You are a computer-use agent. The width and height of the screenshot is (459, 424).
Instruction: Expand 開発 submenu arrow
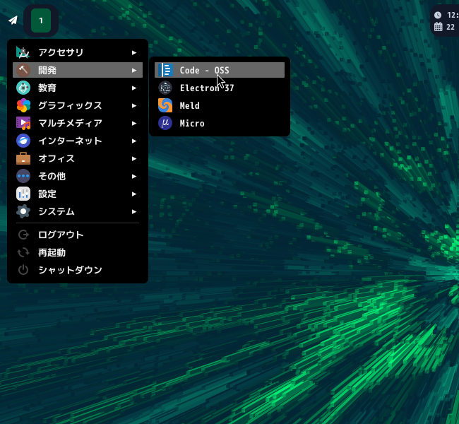[x=134, y=71]
